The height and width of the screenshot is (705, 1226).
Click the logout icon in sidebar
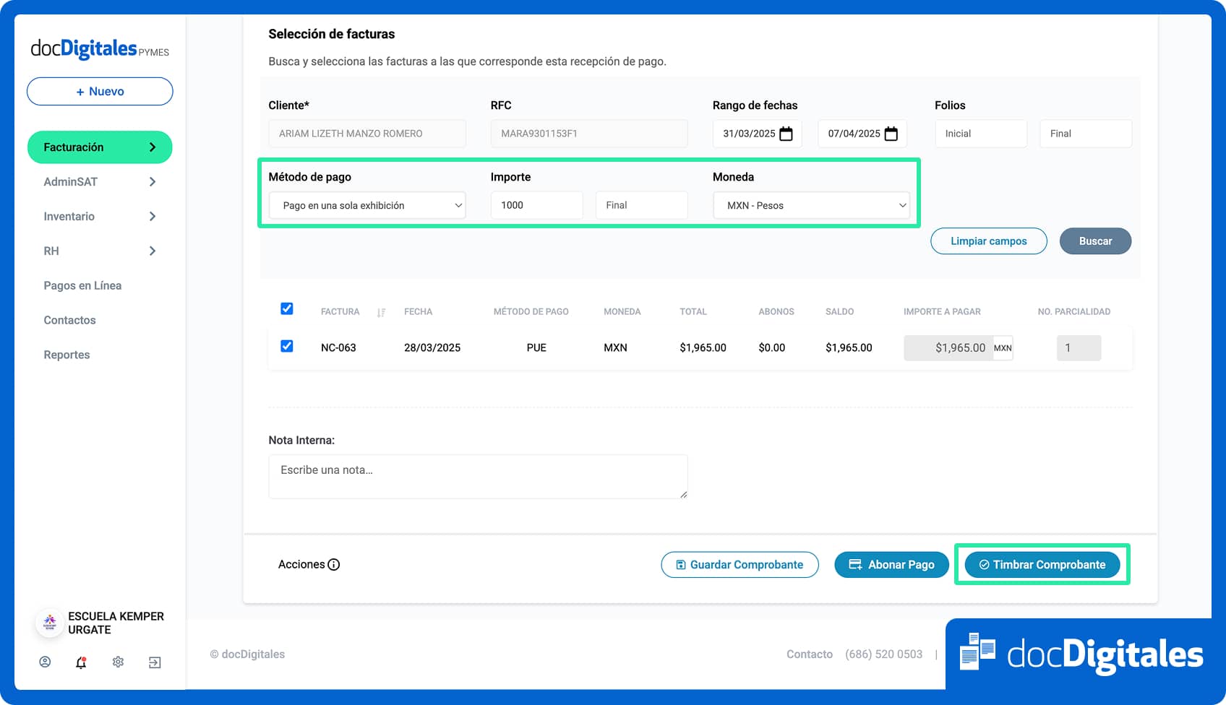point(155,662)
